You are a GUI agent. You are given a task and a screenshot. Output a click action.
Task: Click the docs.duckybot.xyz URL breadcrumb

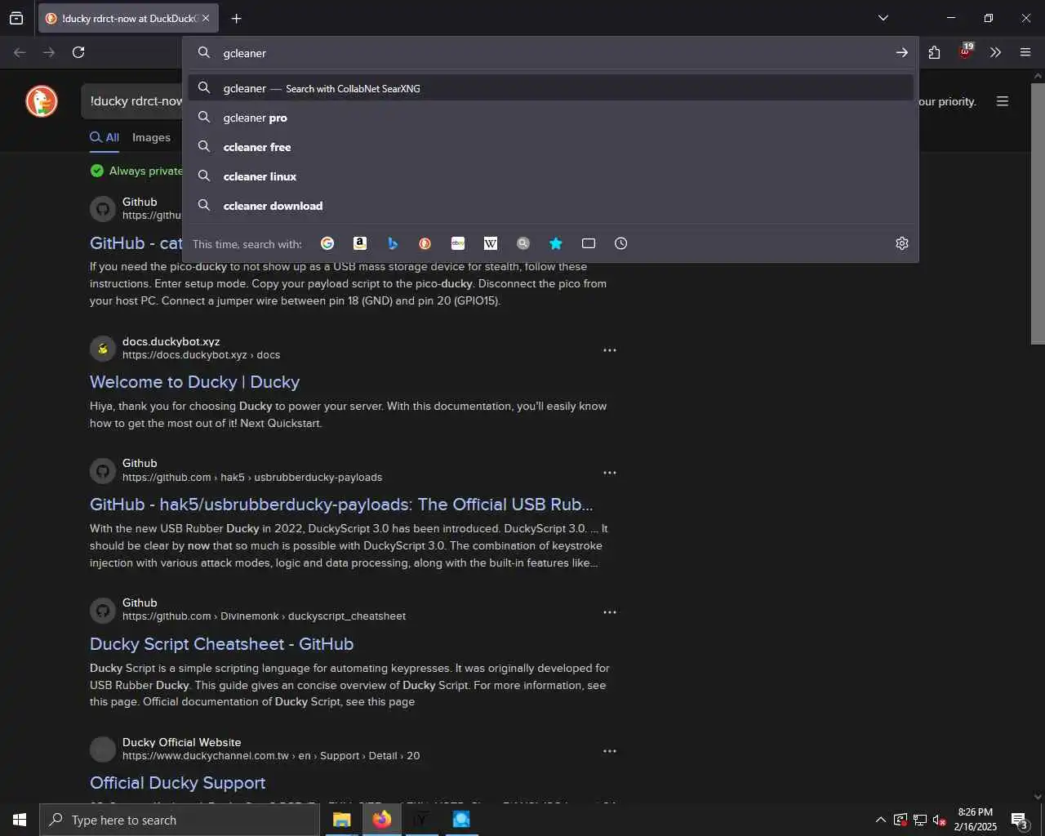coord(201,355)
